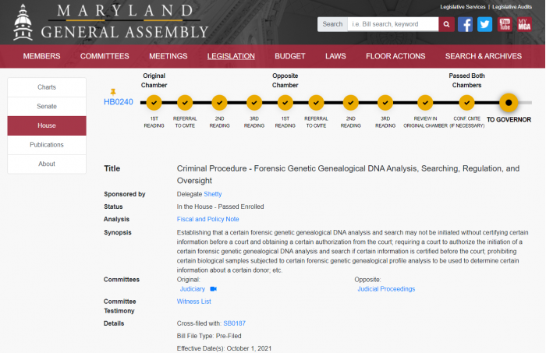Viewport: 546px width, 353px height.
Task: Open the HB0240 bill link
Action: [x=119, y=102]
